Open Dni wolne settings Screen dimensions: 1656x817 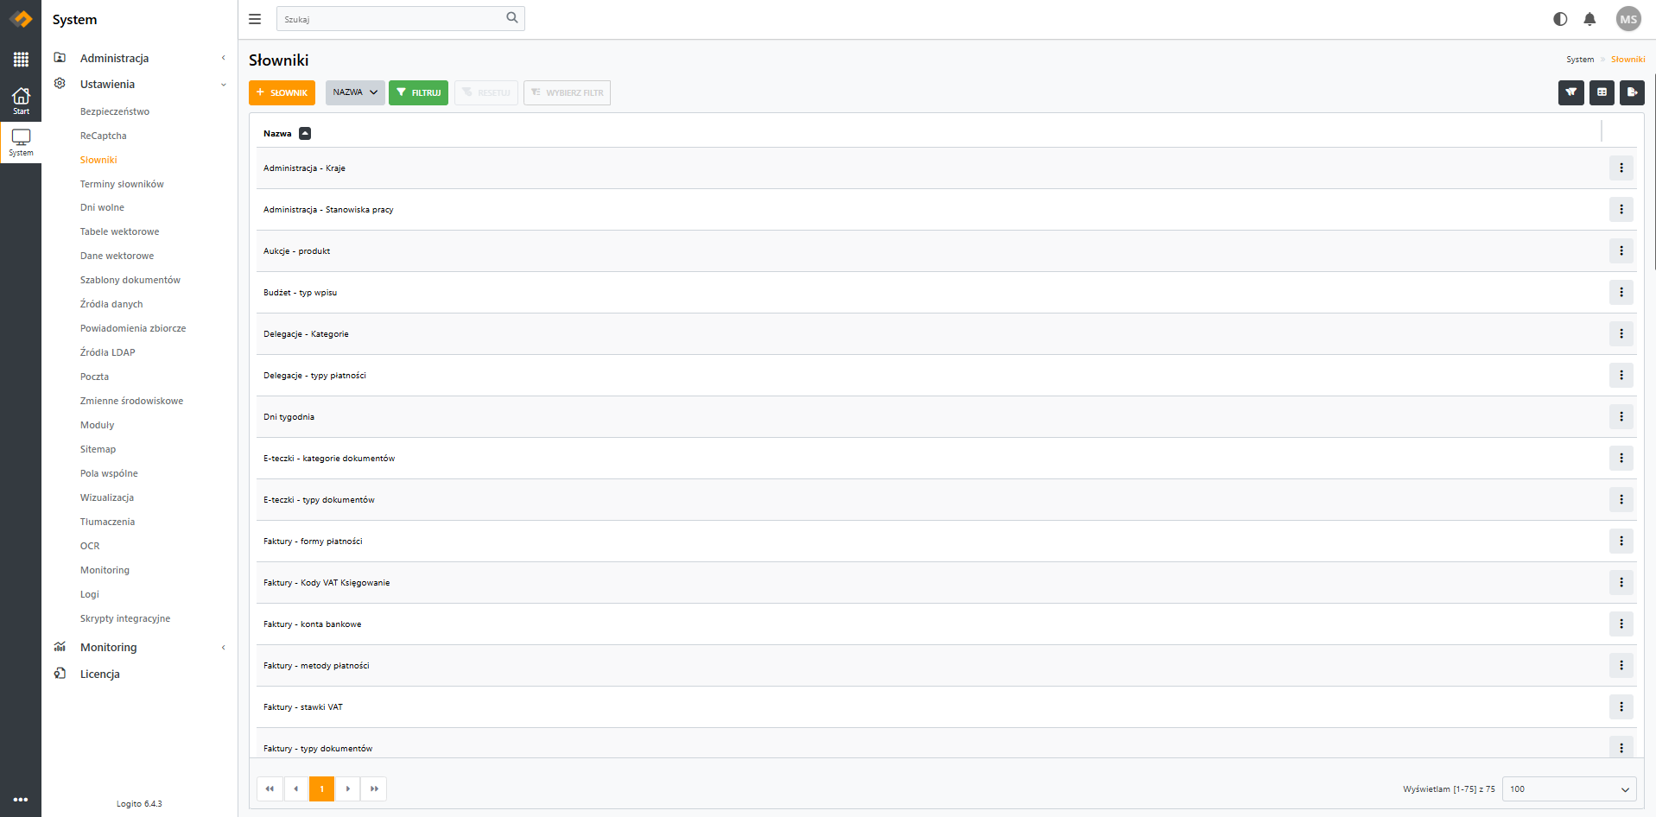pyautogui.click(x=102, y=207)
